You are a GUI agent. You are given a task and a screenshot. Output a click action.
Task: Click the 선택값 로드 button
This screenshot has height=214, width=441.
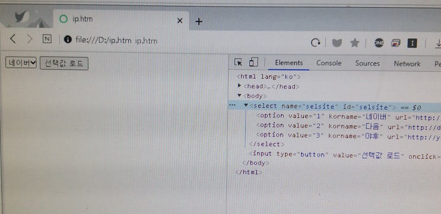coord(64,63)
